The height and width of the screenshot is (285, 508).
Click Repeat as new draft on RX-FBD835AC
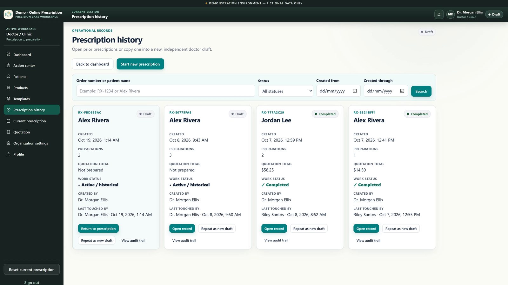point(97,241)
